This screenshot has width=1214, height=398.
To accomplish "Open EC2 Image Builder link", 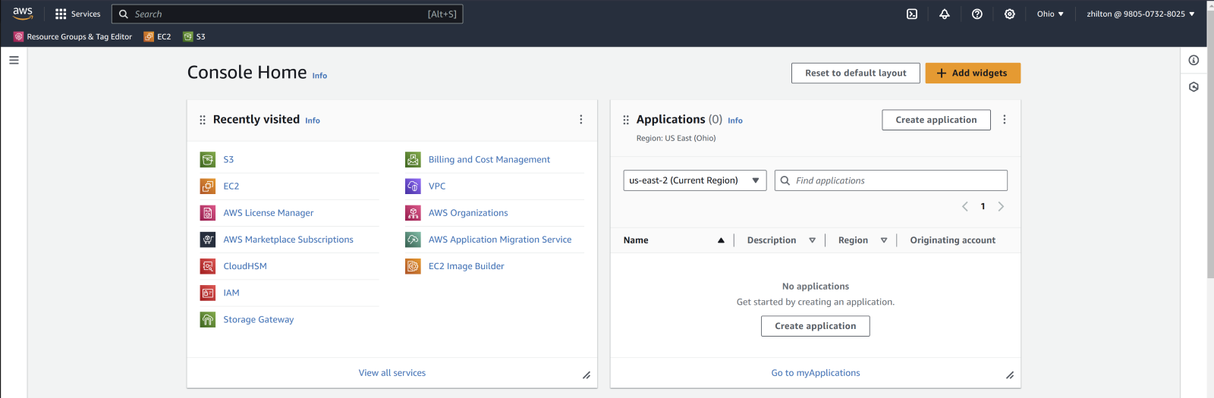I will 466,266.
